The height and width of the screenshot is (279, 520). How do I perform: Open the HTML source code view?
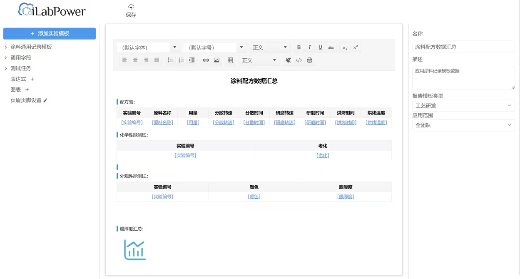299,60
